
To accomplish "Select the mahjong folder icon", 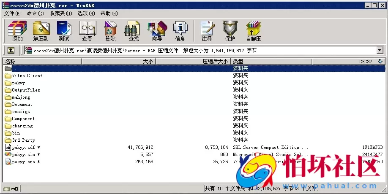I will pos(8,97).
